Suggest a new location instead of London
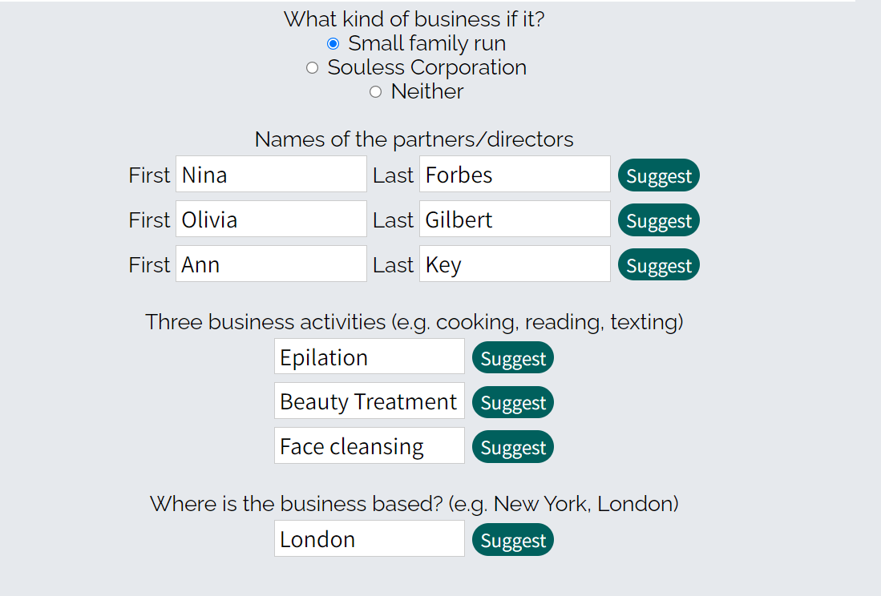Image resolution: width=881 pixels, height=596 pixels. [x=512, y=541]
